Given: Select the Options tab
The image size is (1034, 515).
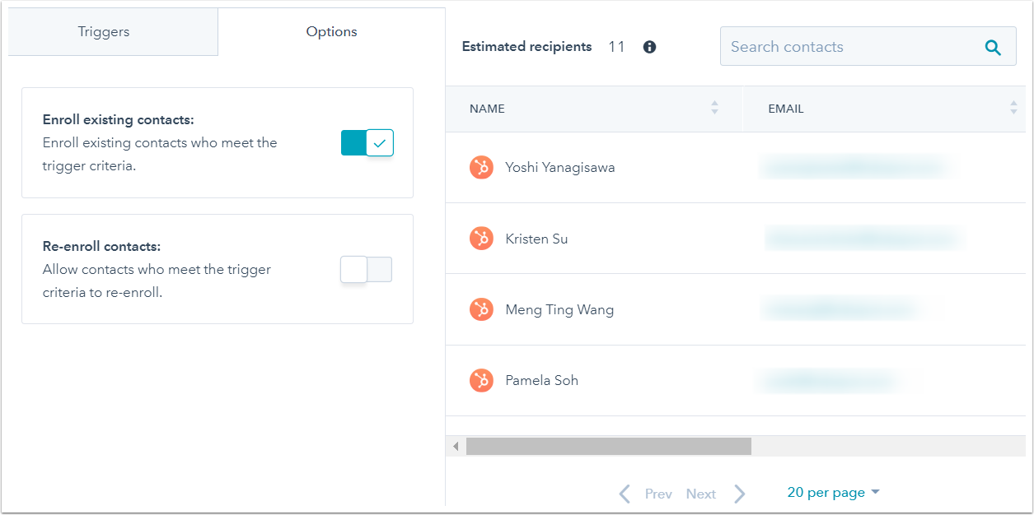Looking at the screenshot, I should (x=331, y=32).
